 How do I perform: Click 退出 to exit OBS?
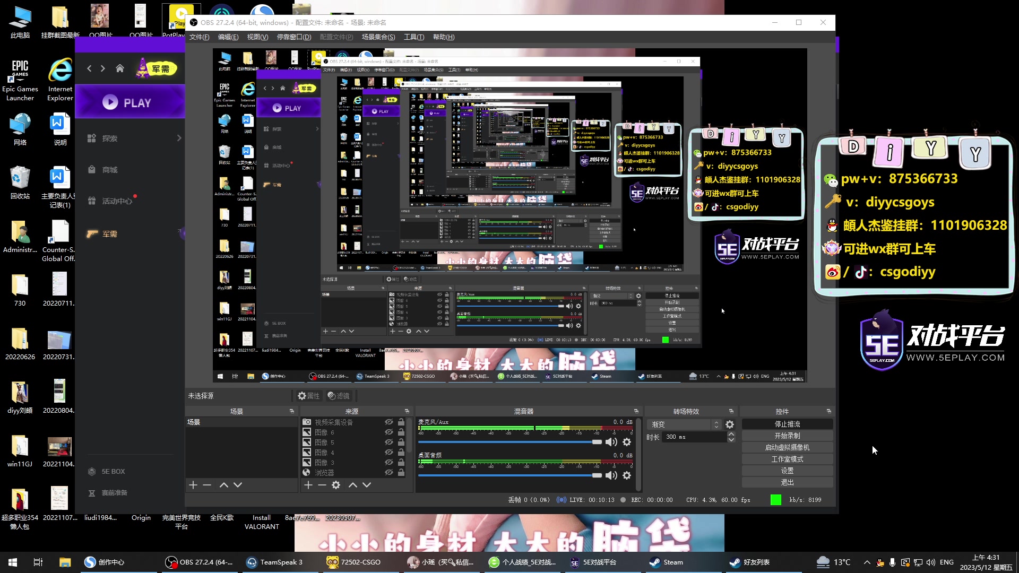pos(787,483)
